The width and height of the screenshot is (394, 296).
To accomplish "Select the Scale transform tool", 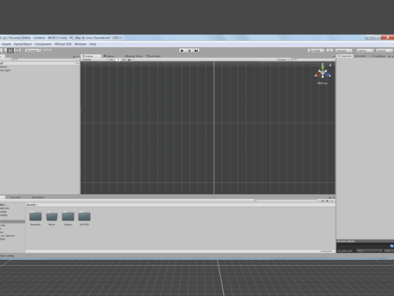I will point(11,51).
